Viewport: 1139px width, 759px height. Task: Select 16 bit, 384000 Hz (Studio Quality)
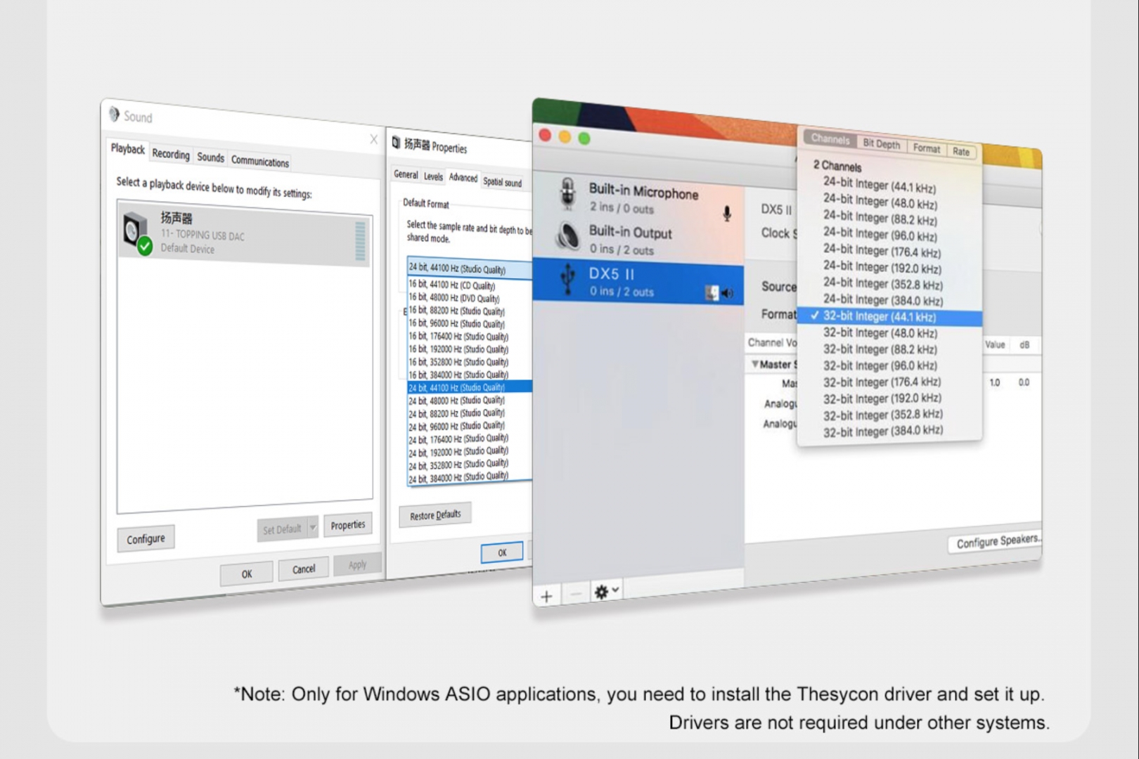point(458,375)
